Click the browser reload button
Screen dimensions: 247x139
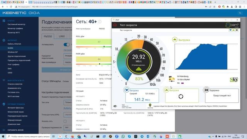point(11,7)
